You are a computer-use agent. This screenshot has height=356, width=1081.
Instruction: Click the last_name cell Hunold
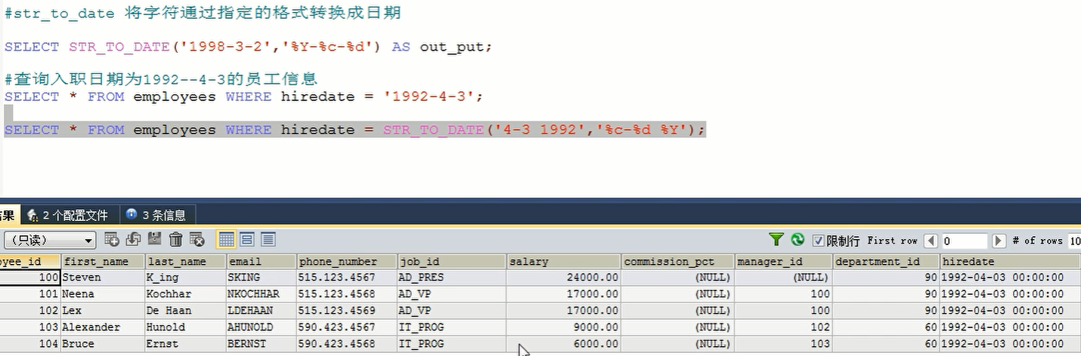(185, 327)
